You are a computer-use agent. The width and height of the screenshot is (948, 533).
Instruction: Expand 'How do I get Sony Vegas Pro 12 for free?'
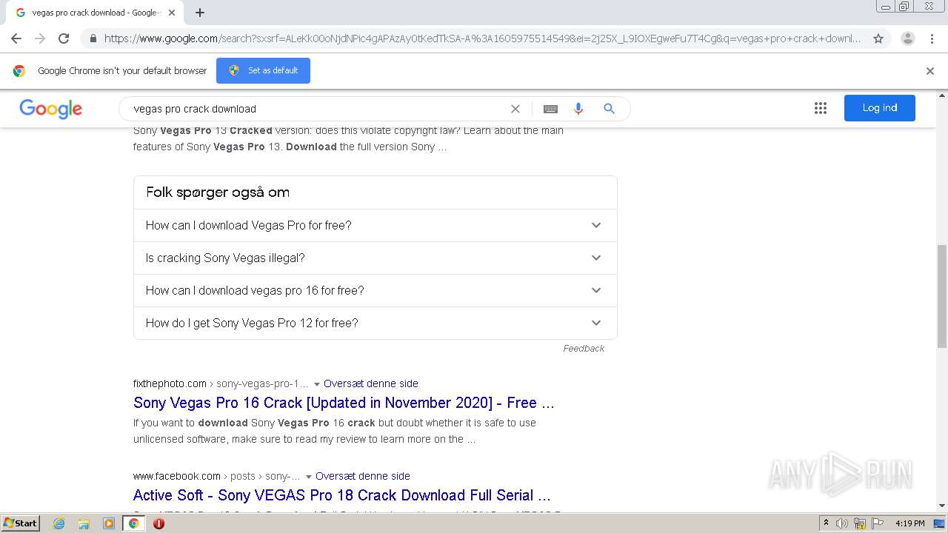point(375,323)
